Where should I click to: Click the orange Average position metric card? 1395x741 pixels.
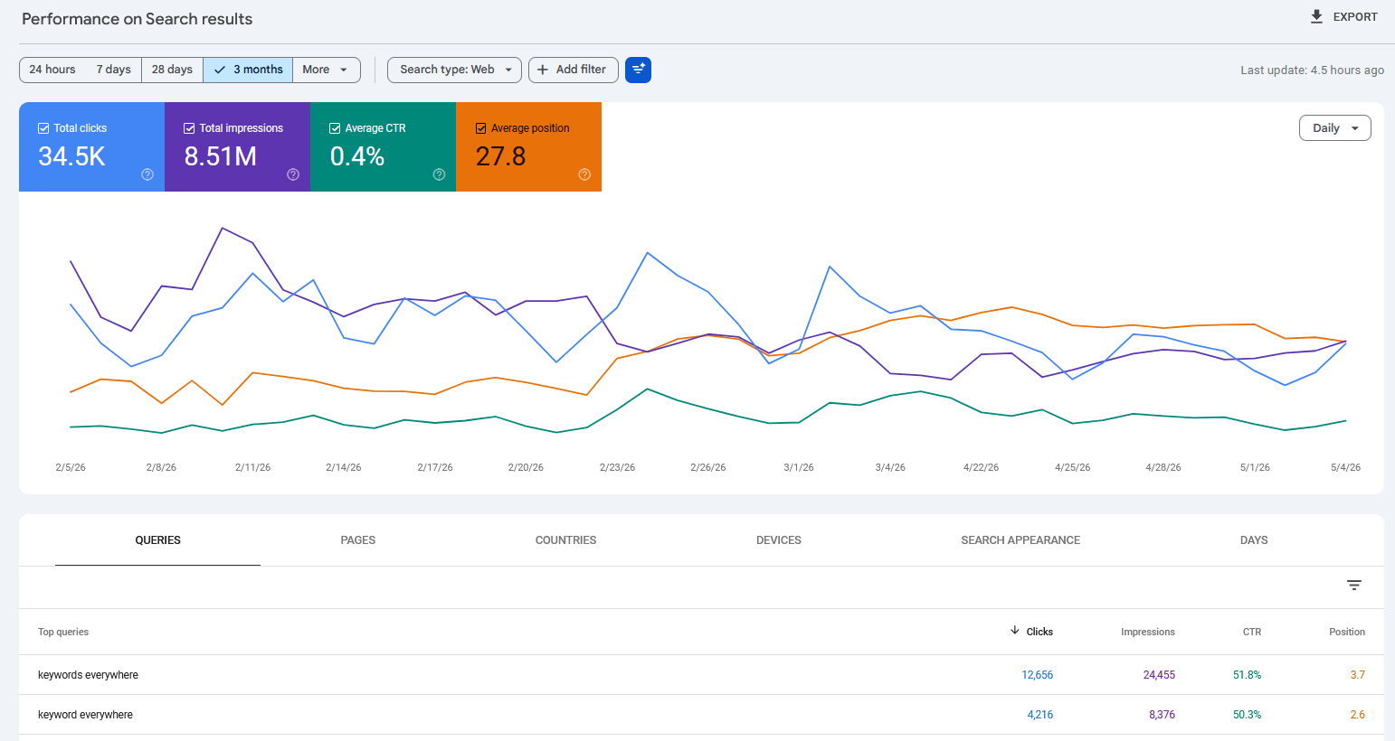click(528, 146)
